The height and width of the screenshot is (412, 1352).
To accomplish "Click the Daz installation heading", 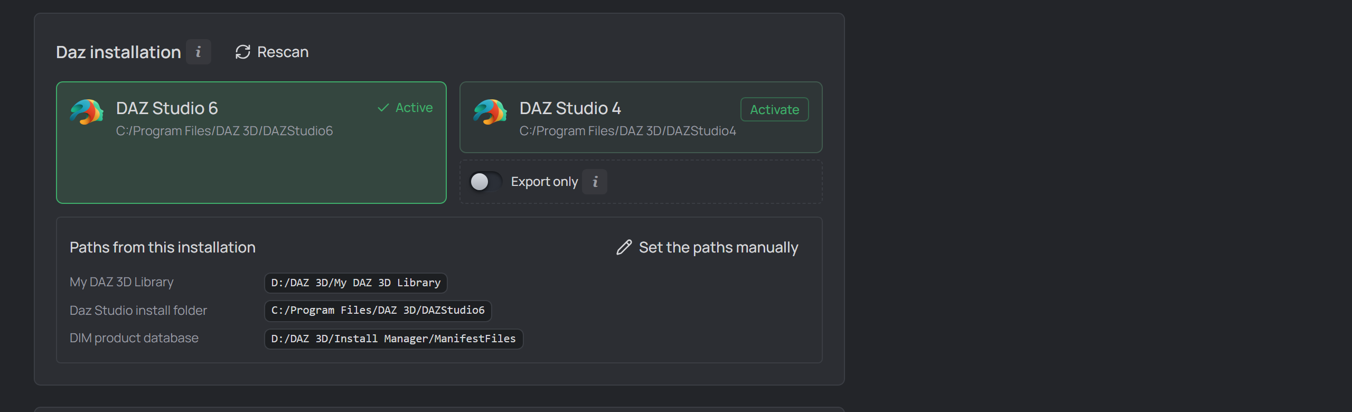I will click(x=118, y=52).
